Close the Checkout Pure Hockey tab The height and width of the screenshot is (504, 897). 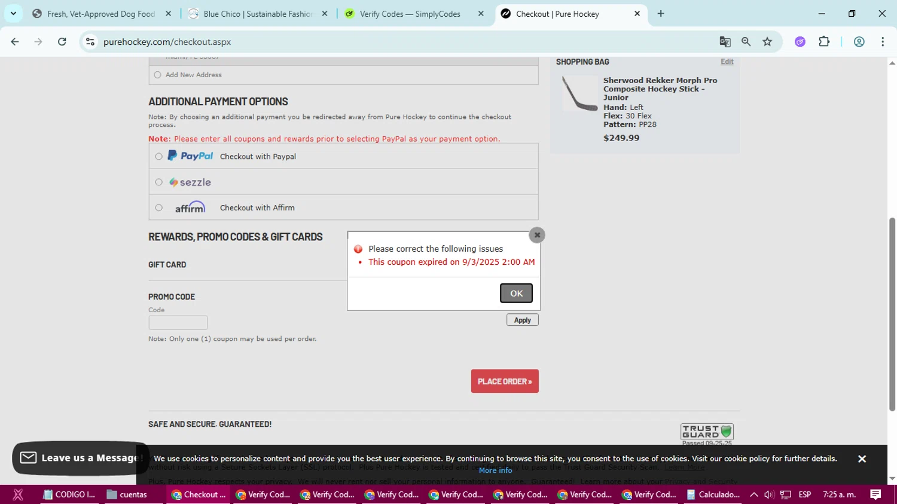637,14
